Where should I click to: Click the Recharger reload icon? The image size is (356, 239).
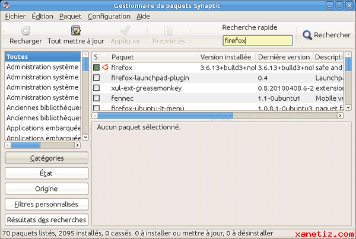tap(26, 31)
